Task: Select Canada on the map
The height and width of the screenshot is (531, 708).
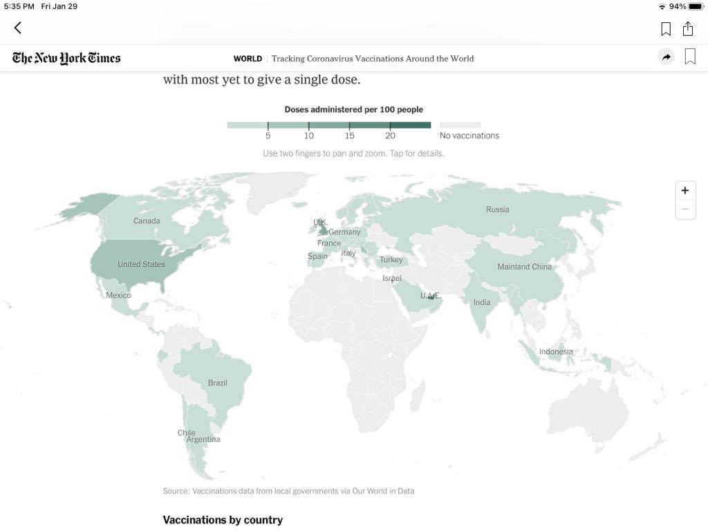Action: 147,221
